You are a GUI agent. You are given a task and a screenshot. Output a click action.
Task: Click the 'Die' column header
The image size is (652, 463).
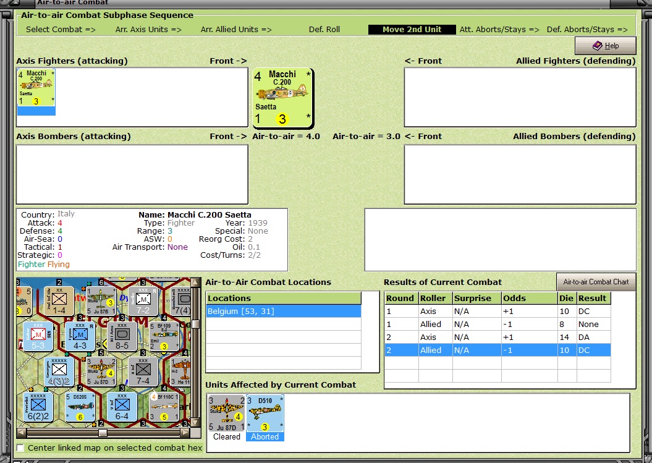[567, 299]
